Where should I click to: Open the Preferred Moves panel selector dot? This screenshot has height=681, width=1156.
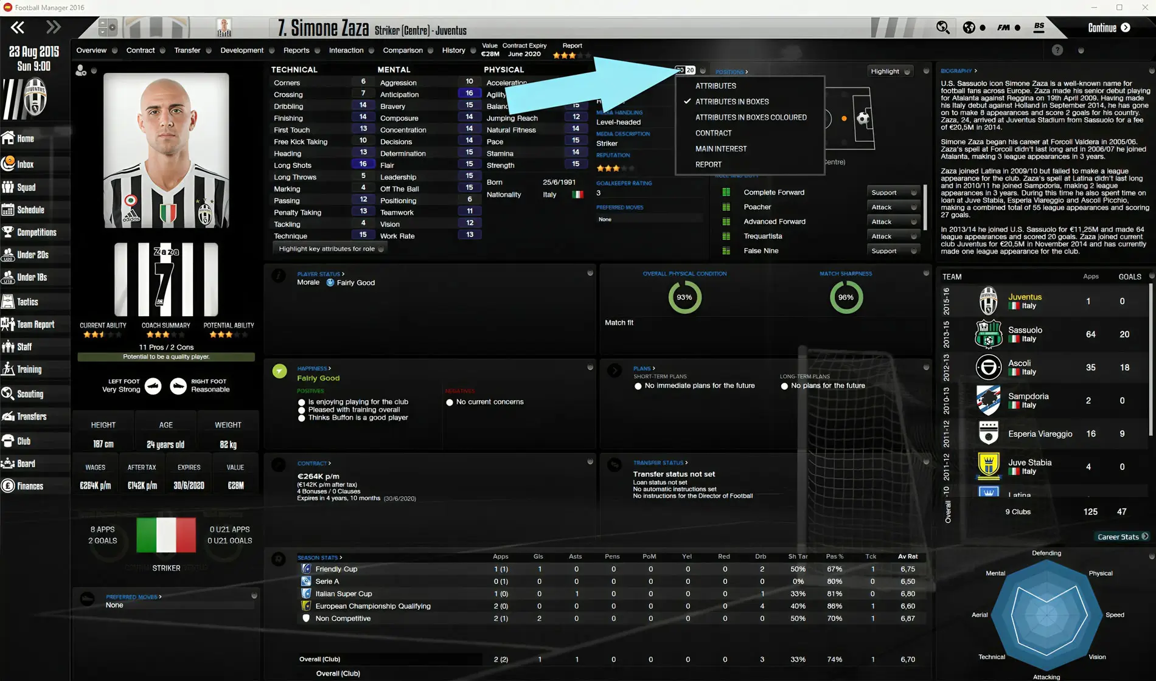254,596
